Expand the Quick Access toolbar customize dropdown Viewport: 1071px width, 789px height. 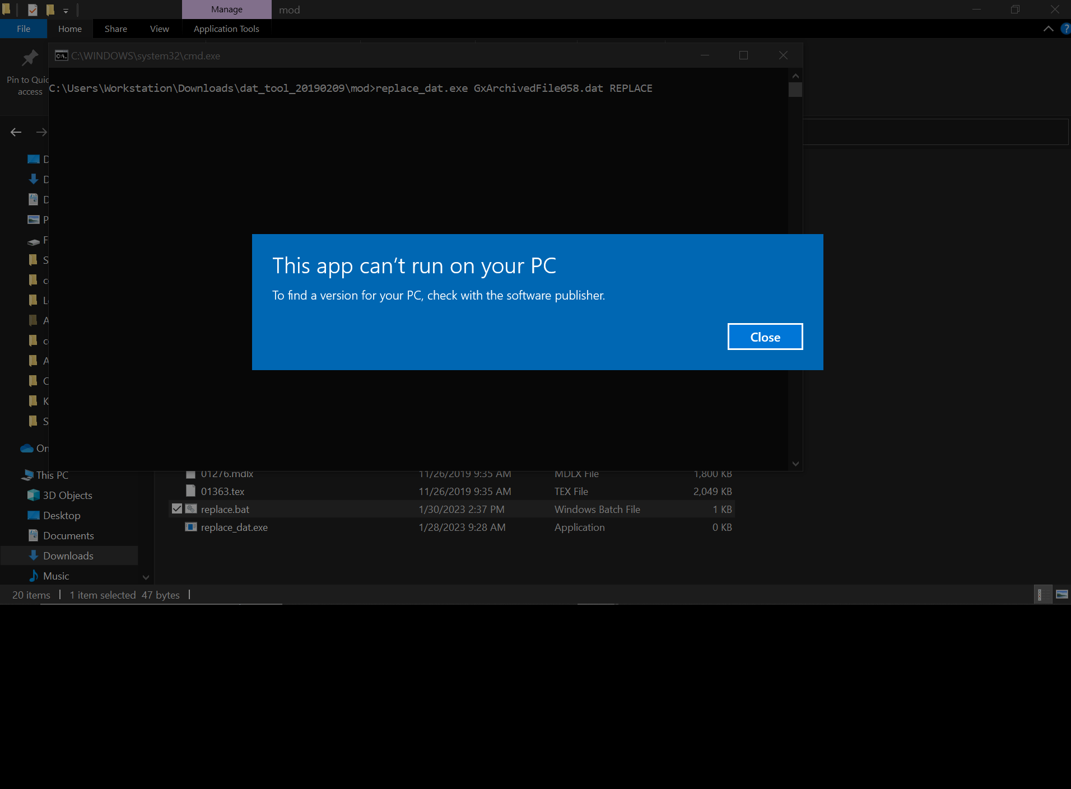(x=66, y=10)
